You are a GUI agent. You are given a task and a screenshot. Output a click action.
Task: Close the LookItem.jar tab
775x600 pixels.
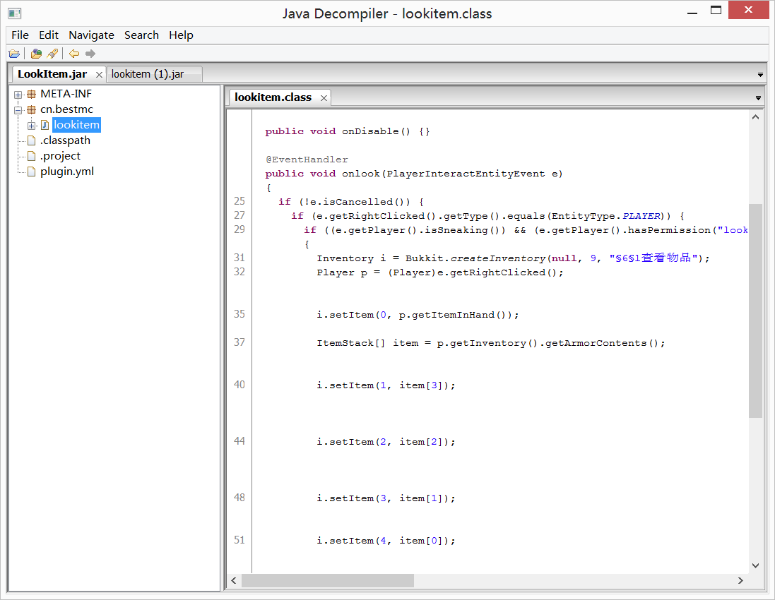(x=99, y=74)
